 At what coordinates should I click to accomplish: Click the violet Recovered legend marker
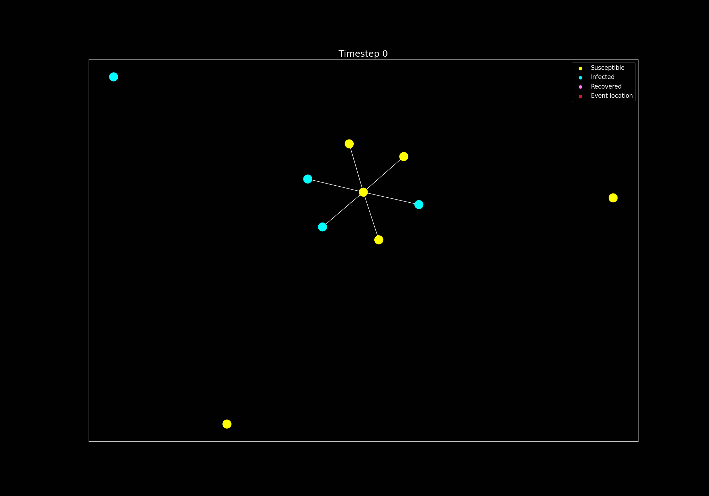tap(580, 87)
